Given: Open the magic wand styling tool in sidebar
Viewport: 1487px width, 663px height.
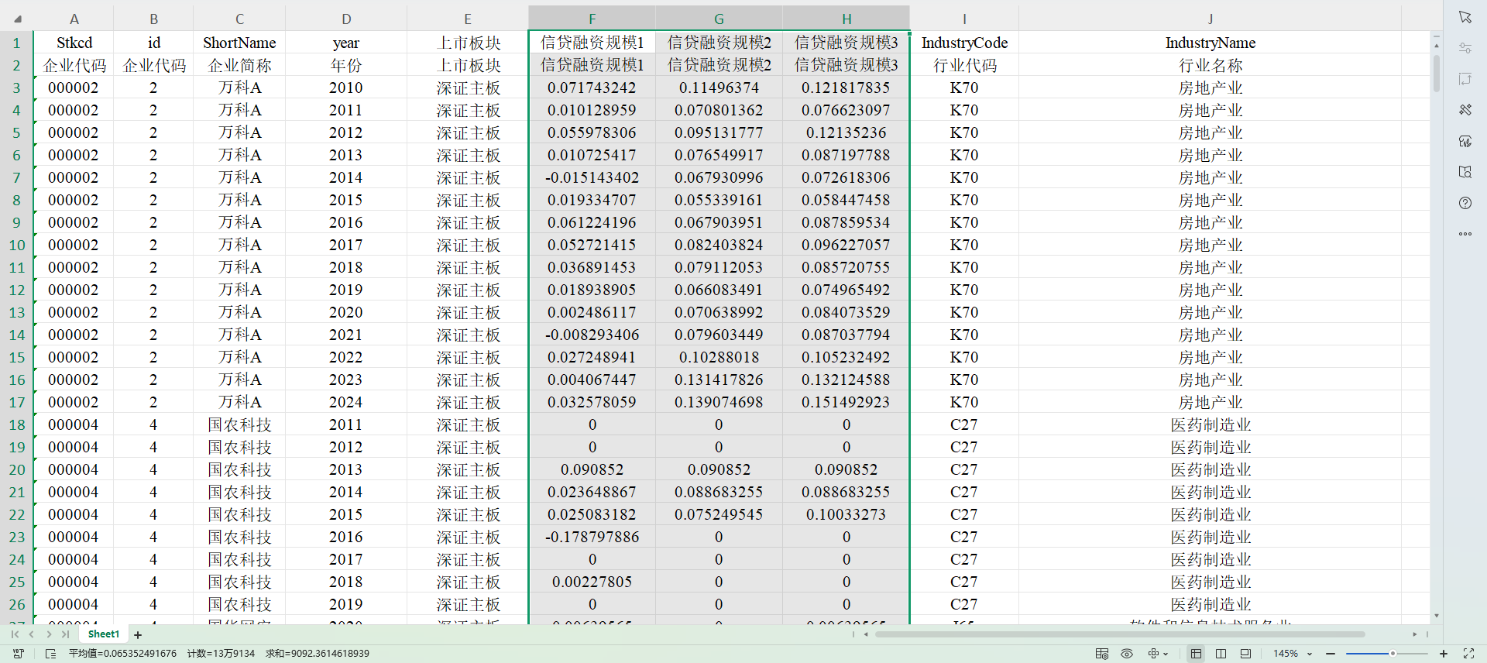Looking at the screenshot, I should [x=1465, y=110].
